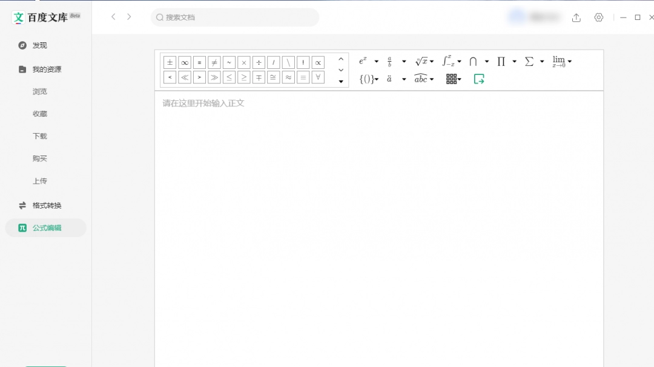Open the settings gear icon
Image resolution: width=654 pixels, height=367 pixels.
(x=599, y=18)
